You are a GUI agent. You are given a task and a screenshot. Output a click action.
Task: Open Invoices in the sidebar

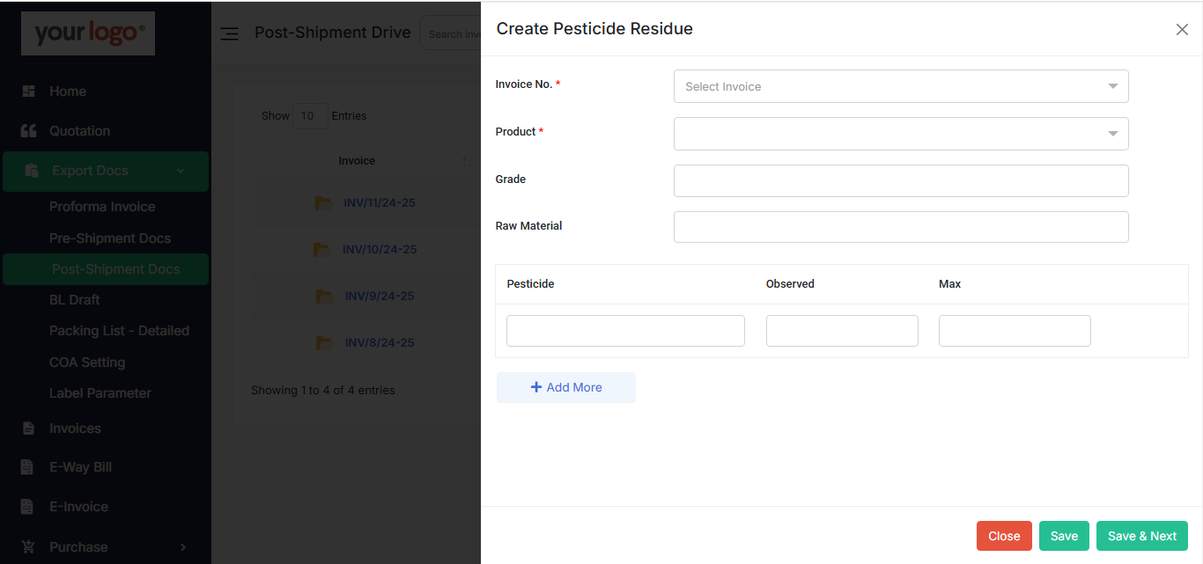75,428
